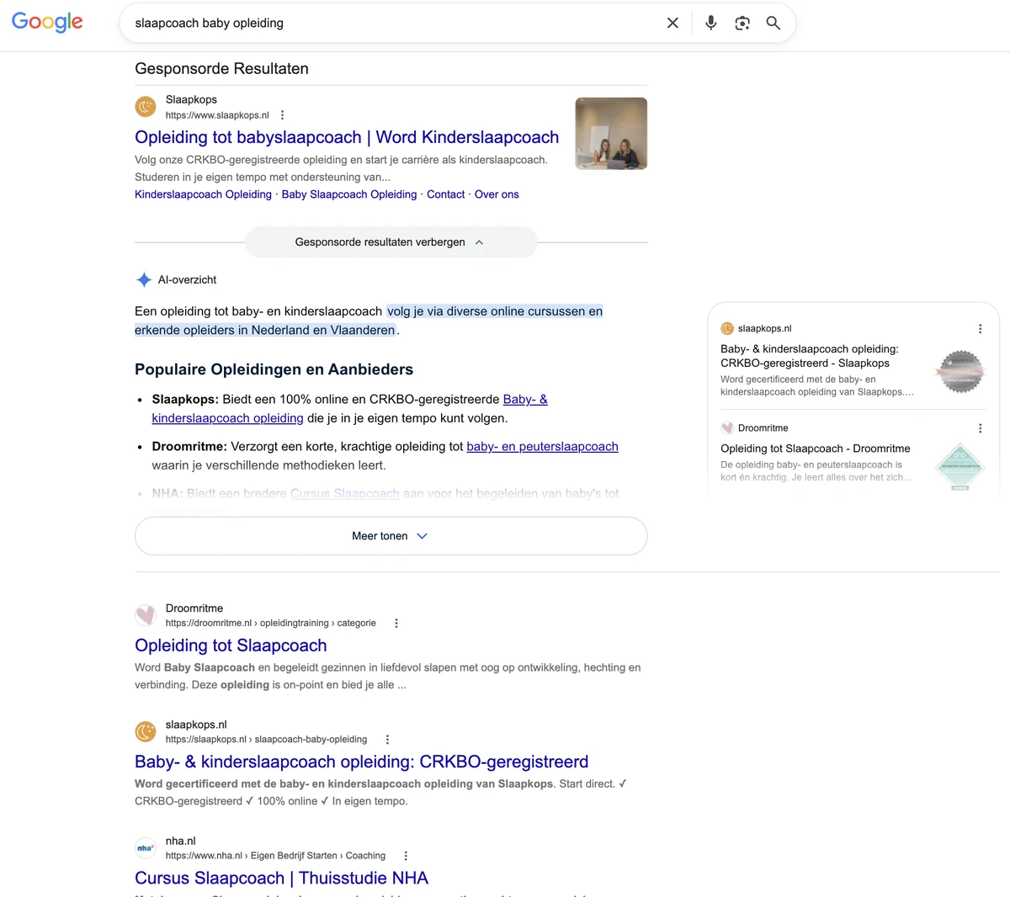Click the AI-overzicht sparkle icon

(x=144, y=279)
